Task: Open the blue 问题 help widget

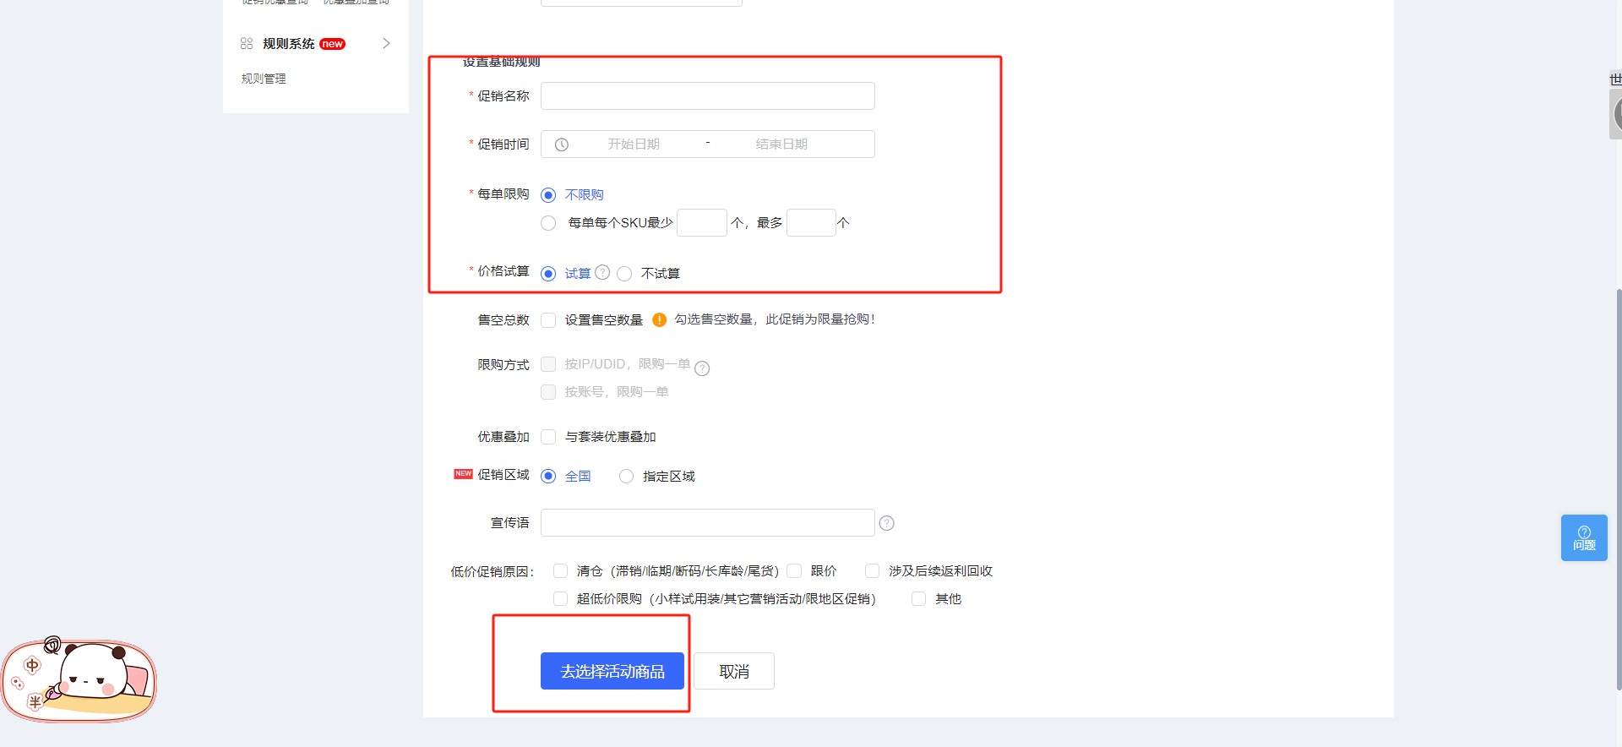Action: [1583, 537]
